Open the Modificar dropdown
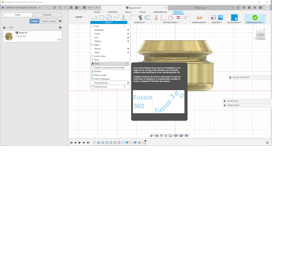Image resolution: width=294 pixels, height=260 pixels. [x=139, y=23]
